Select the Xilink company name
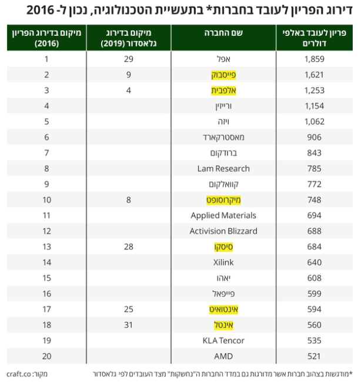The image size is (358, 385). [x=223, y=263]
